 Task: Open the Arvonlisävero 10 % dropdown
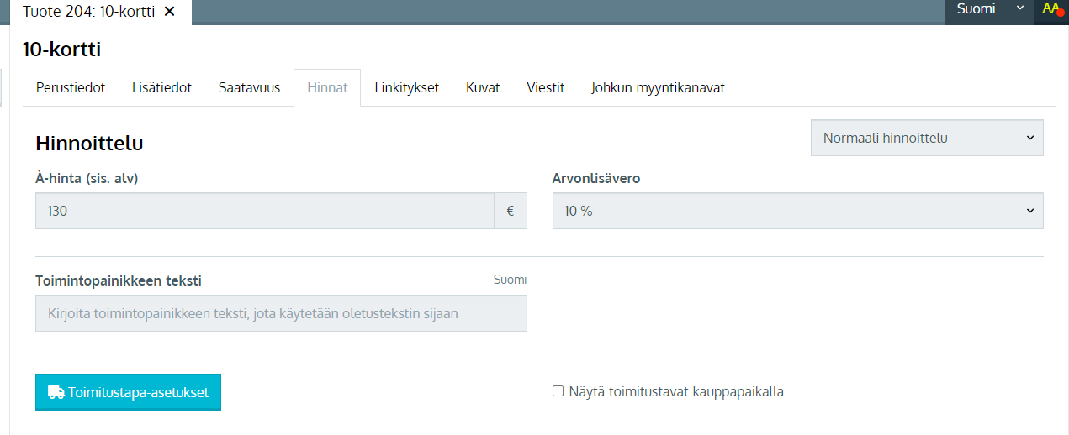[797, 211]
